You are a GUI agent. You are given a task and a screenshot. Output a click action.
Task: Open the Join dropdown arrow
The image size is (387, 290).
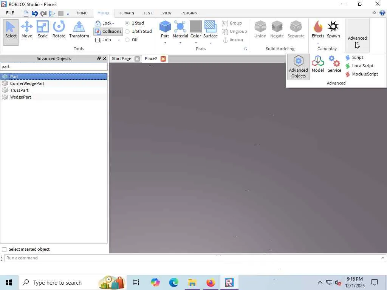tap(119, 40)
